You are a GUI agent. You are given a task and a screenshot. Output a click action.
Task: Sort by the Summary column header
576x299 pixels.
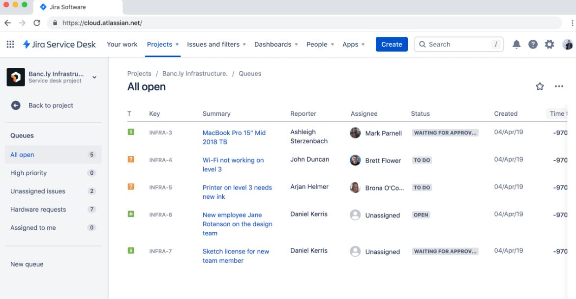point(216,114)
